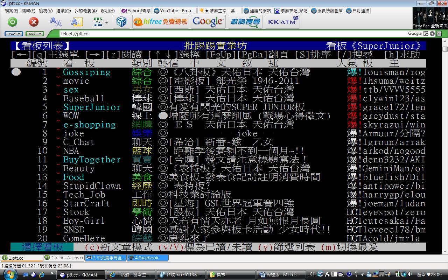Select the StupidClown board row
Image resolution: width=448 pixels, height=280 pixels.
(x=218, y=186)
